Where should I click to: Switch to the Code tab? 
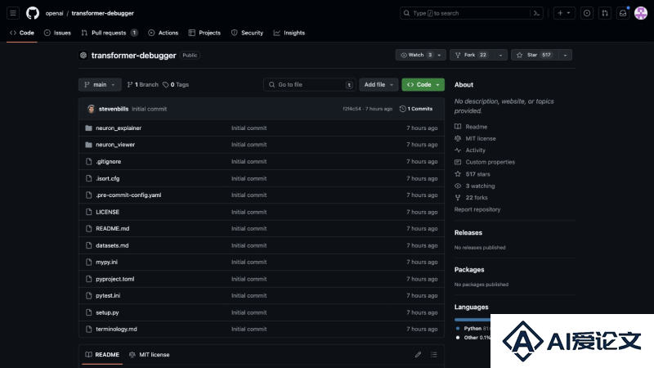[22, 33]
